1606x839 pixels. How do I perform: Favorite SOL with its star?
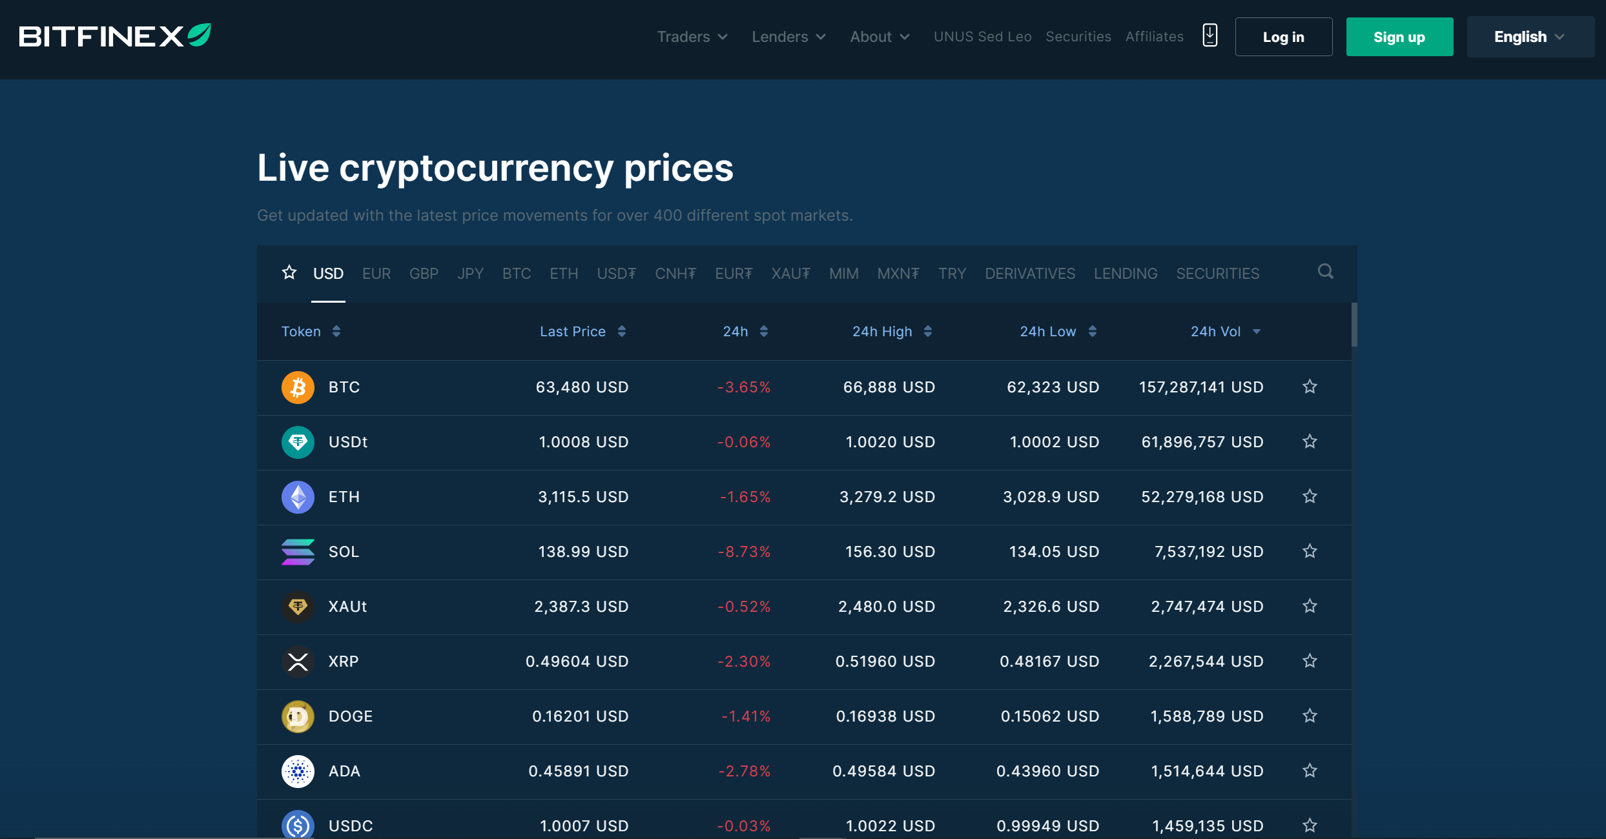[1310, 551]
